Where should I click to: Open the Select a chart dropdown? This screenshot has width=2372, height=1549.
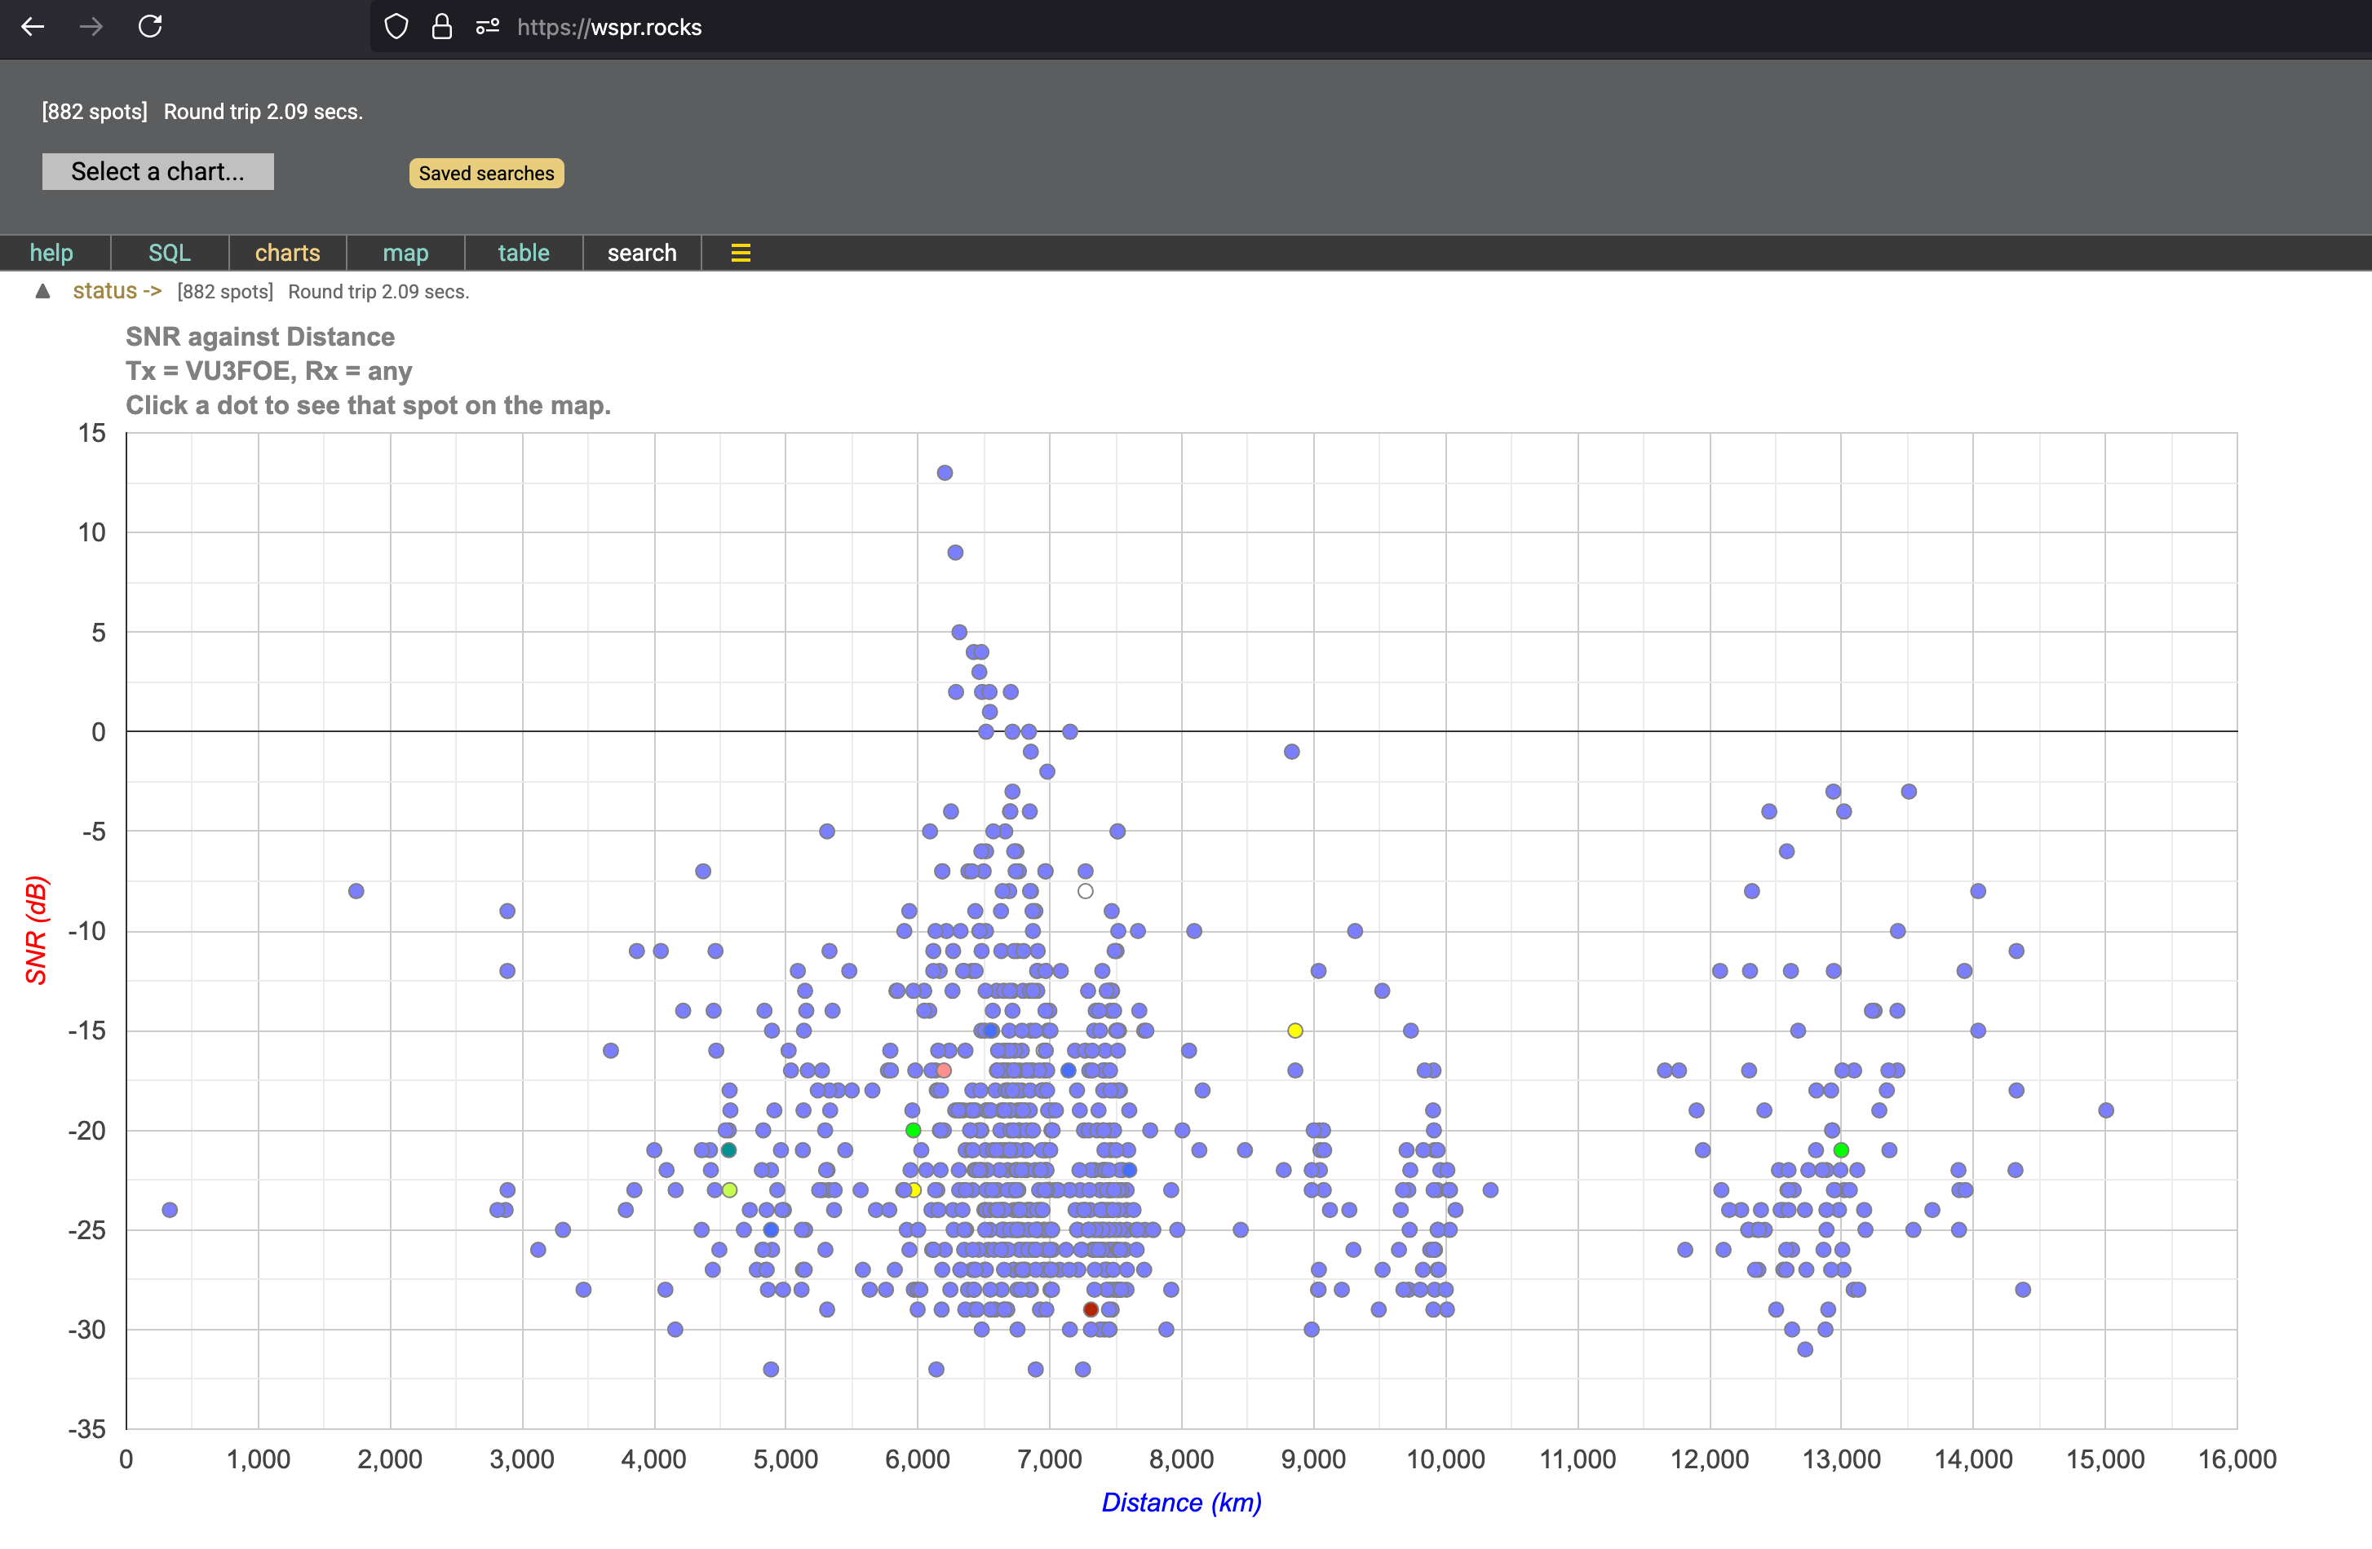[x=157, y=171]
